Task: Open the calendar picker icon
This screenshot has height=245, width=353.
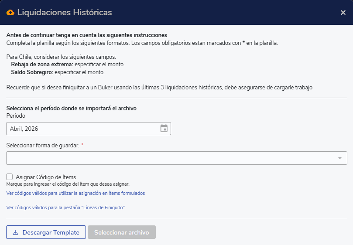Action: click(x=164, y=129)
